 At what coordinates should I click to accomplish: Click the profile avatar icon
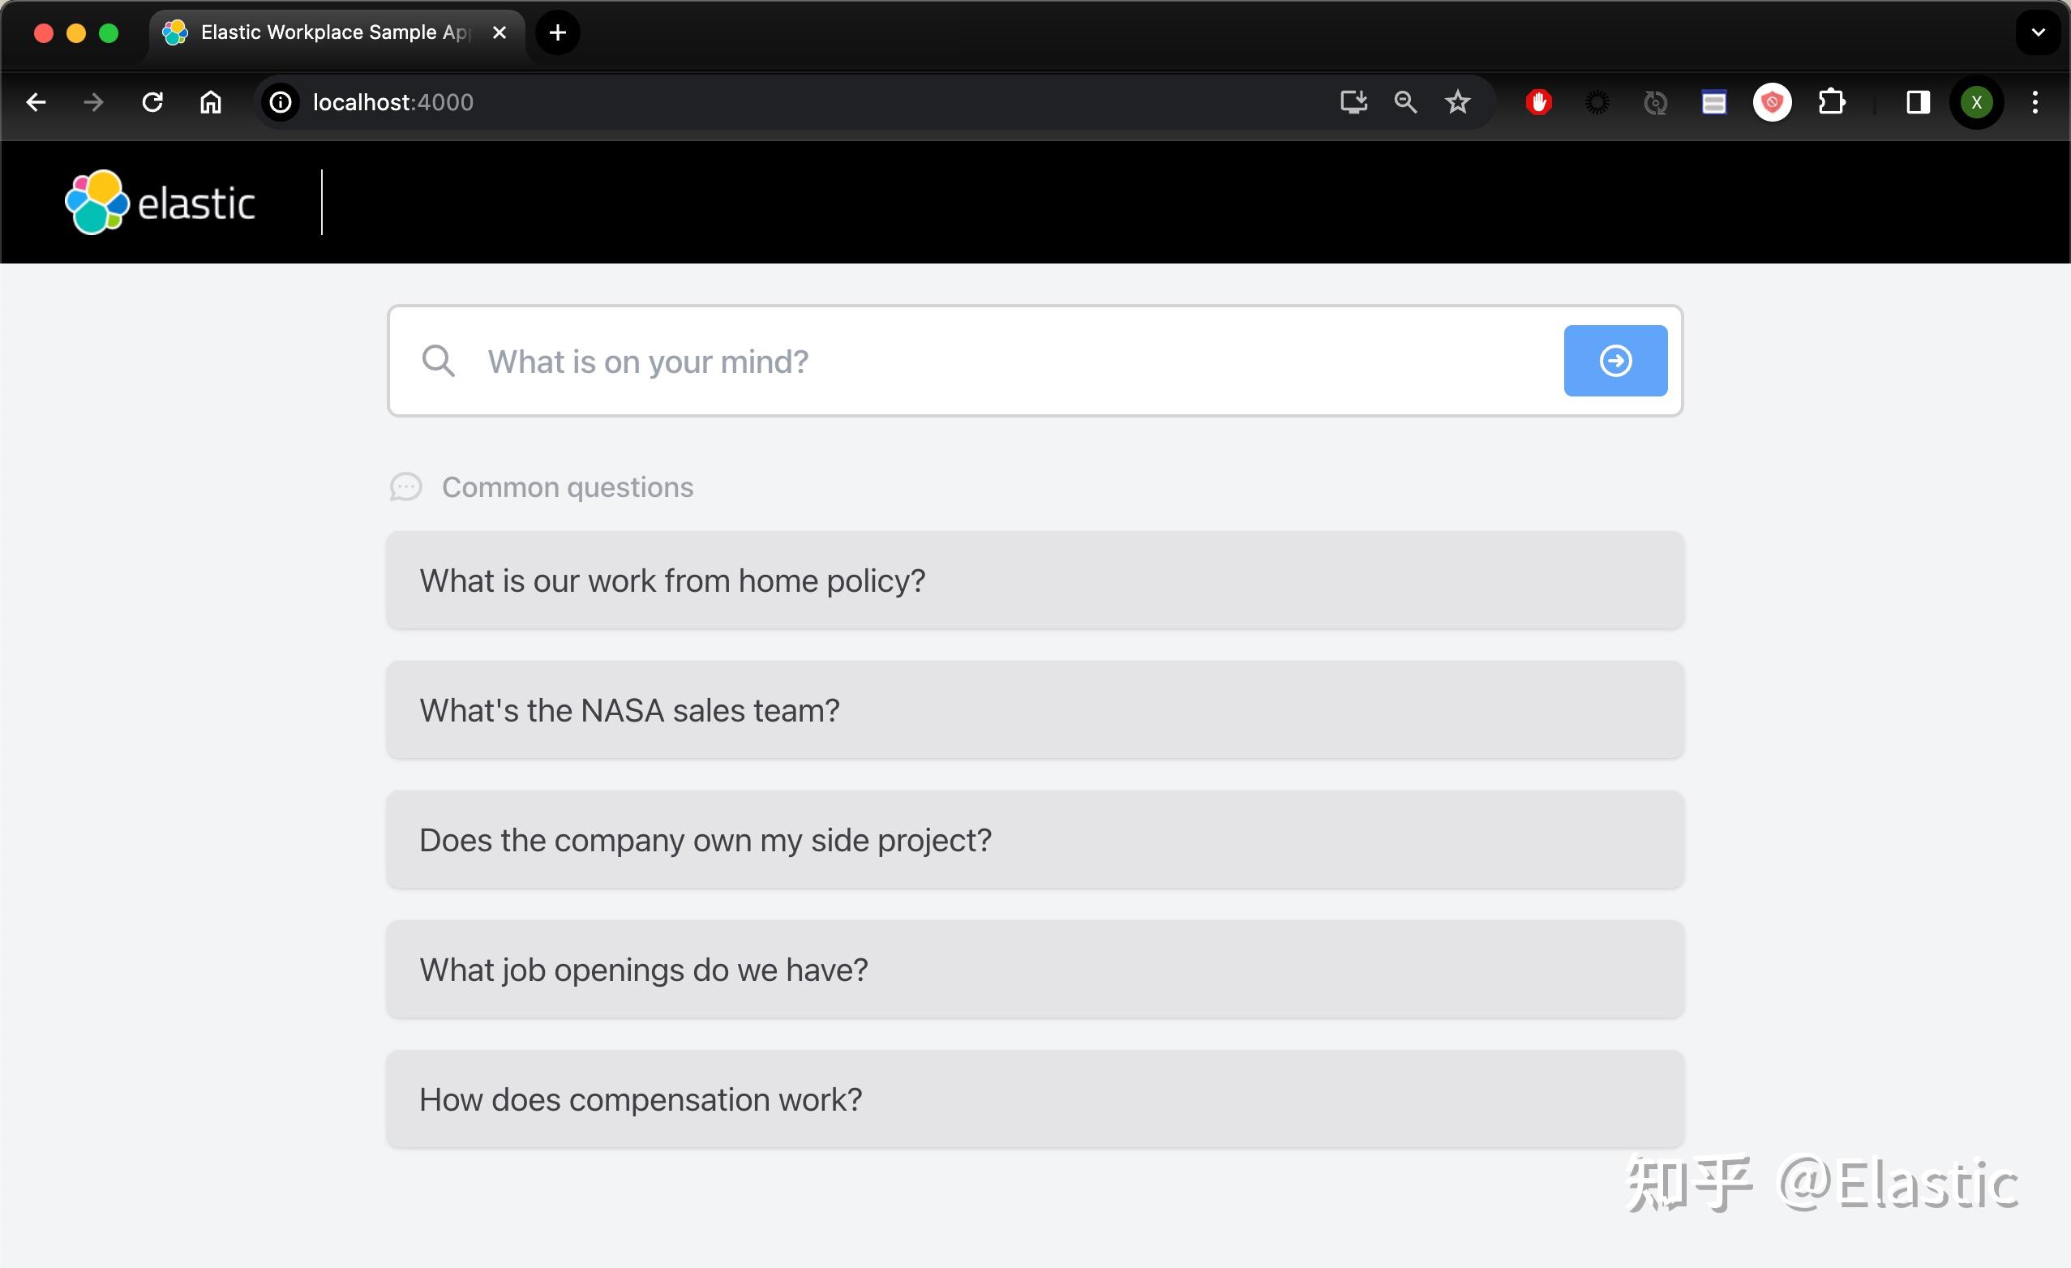point(1977,101)
